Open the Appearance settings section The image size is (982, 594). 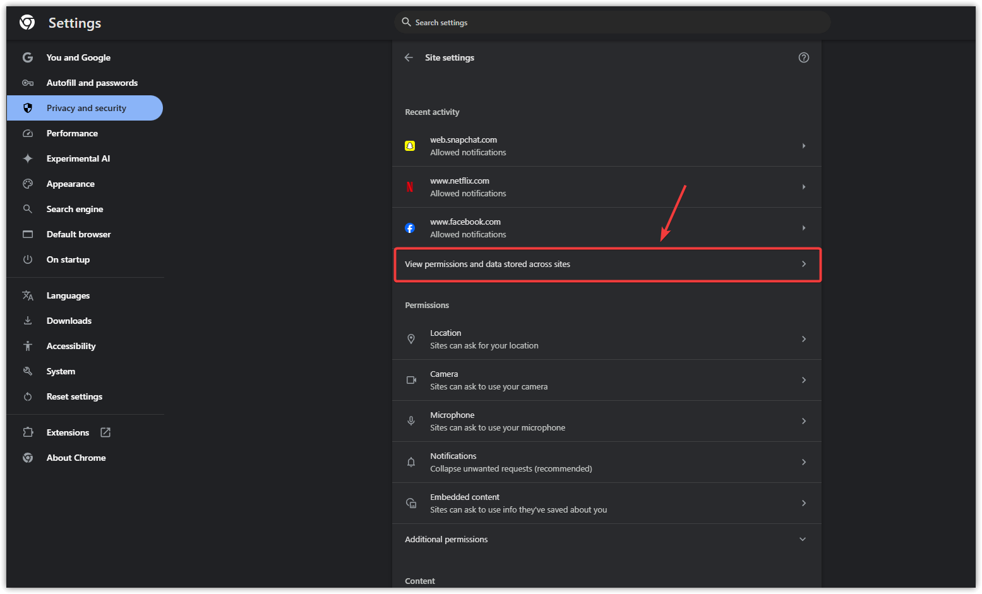tap(70, 184)
